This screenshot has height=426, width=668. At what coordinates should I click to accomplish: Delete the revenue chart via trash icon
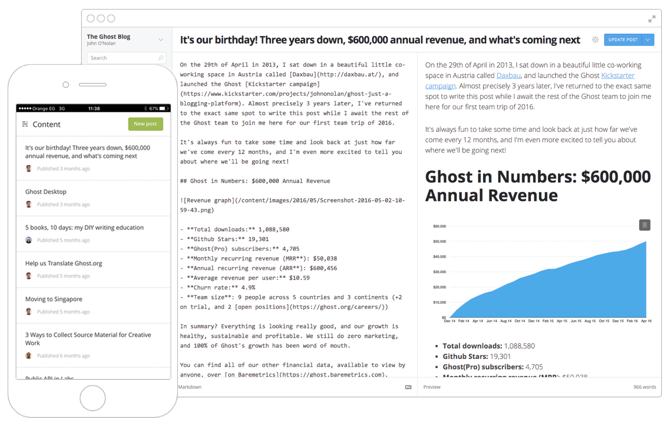click(644, 225)
